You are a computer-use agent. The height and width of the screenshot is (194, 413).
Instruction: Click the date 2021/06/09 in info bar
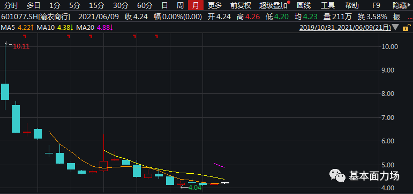[x=99, y=17]
